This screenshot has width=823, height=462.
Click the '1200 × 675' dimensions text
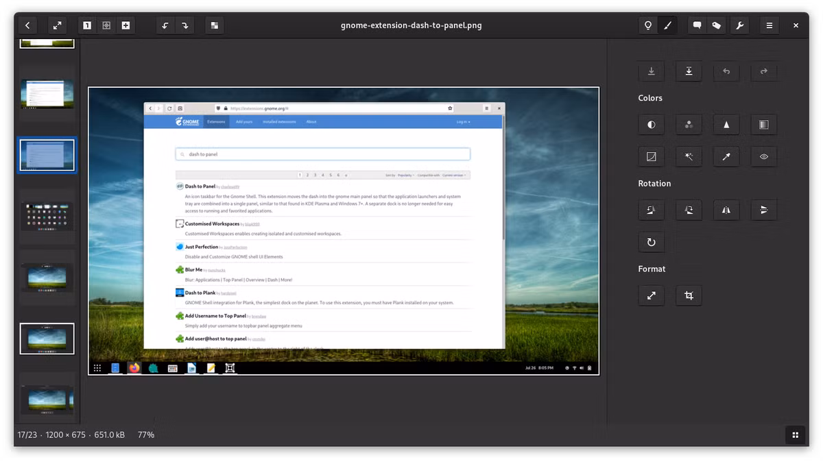click(65, 435)
